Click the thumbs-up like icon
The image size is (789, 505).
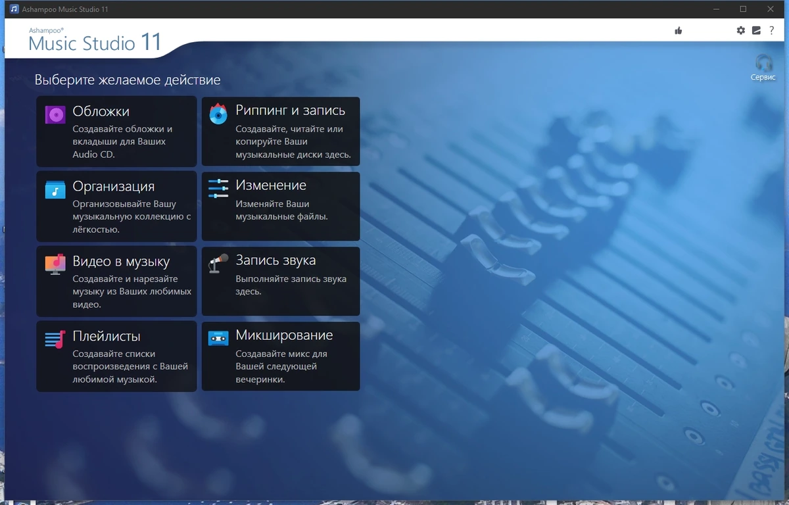tap(679, 30)
